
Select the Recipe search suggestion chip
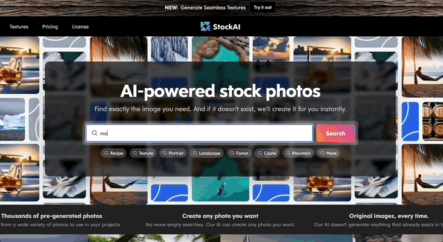pyautogui.click(x=114, y=153)
